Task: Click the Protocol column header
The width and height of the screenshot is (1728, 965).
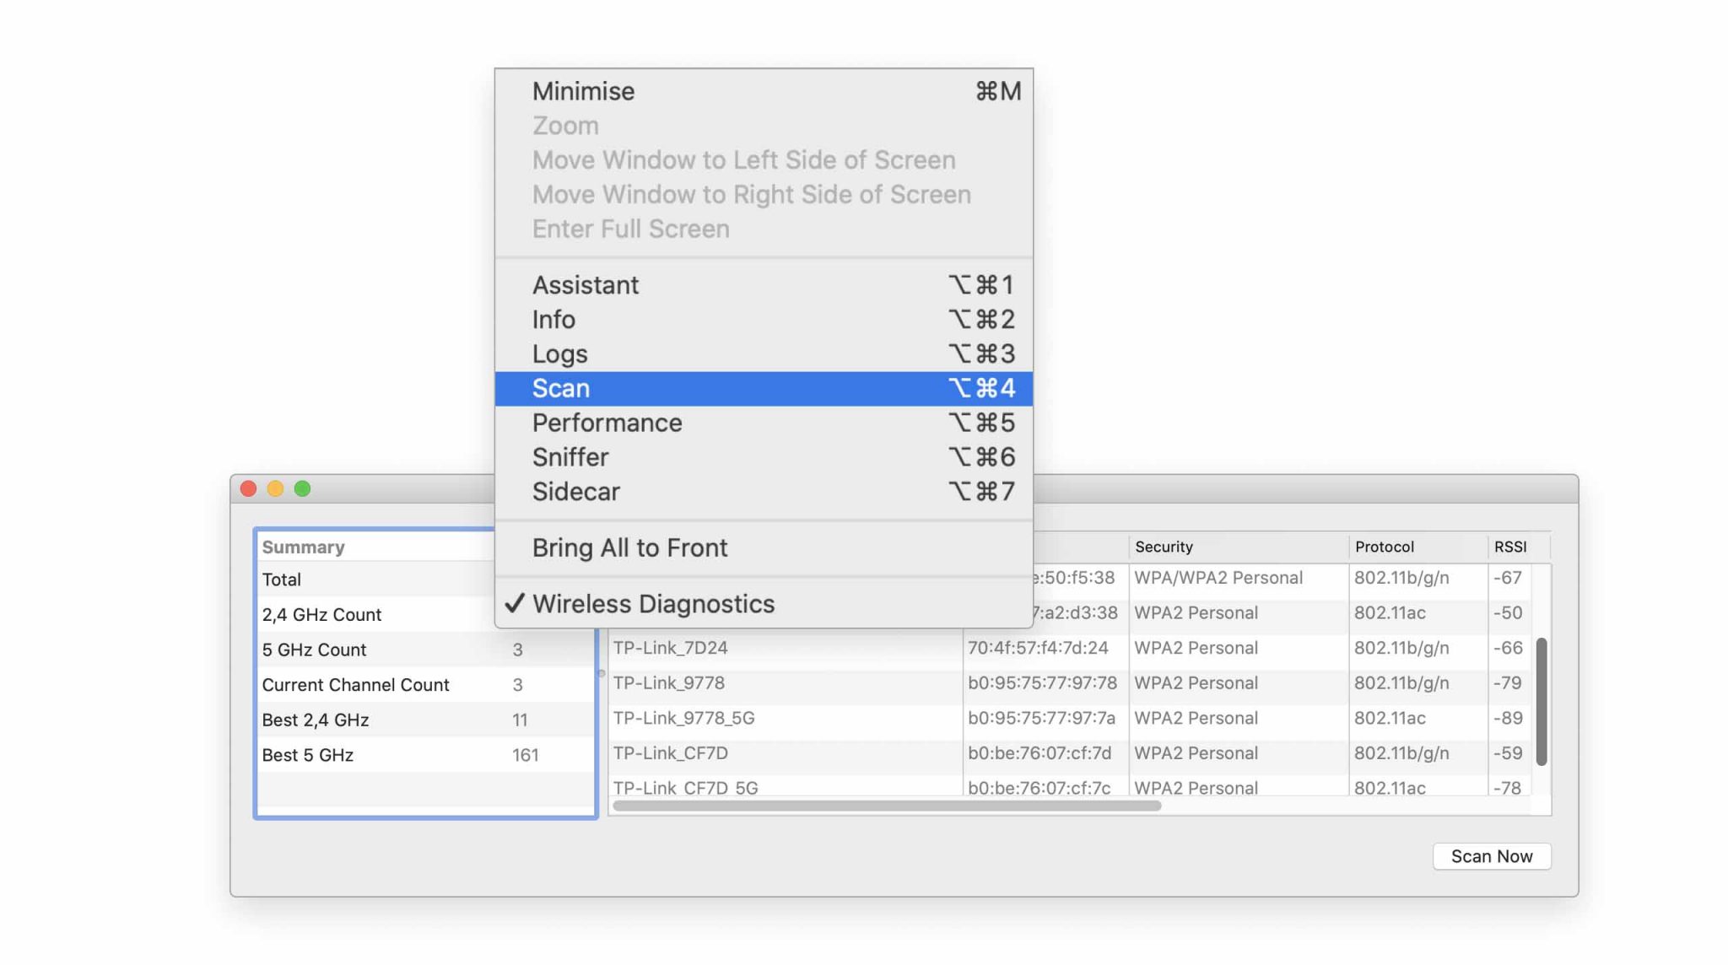Action: click(1385, 547)
